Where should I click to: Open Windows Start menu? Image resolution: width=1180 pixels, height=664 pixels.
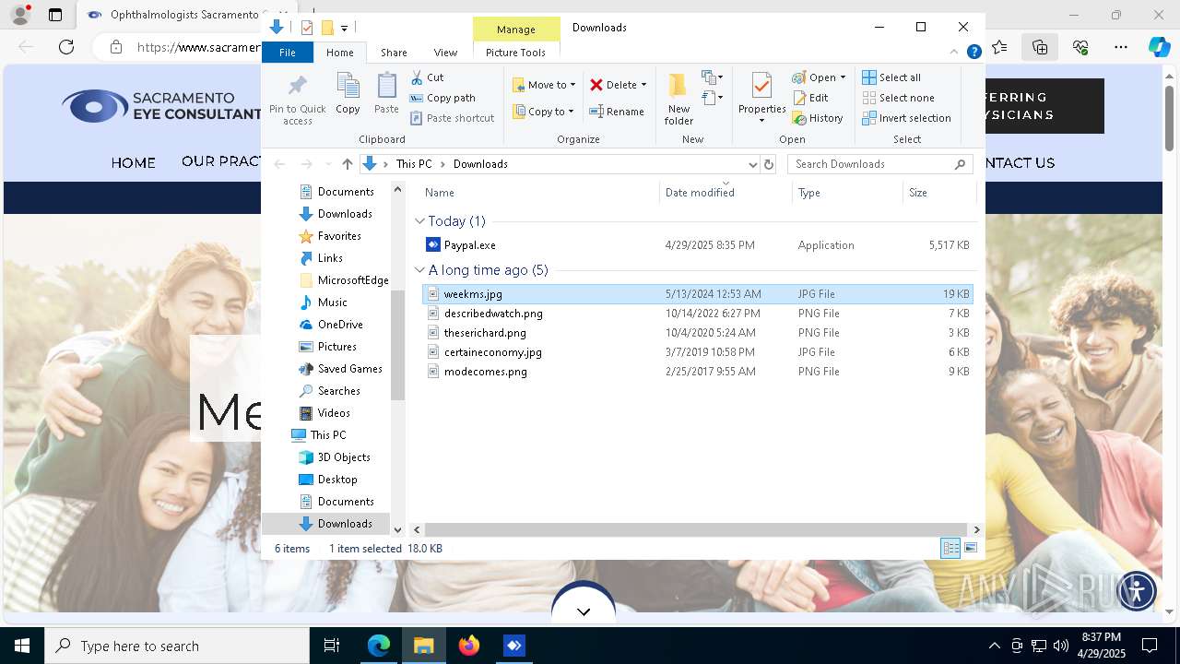pyautogui.click(x=22, y=646)
